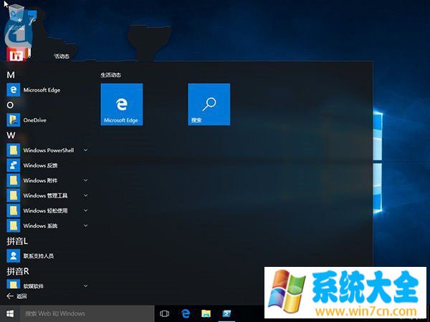Click the IT desktop shortcut icon
This screenshot has width=430, height=322.
coord(16,54)
